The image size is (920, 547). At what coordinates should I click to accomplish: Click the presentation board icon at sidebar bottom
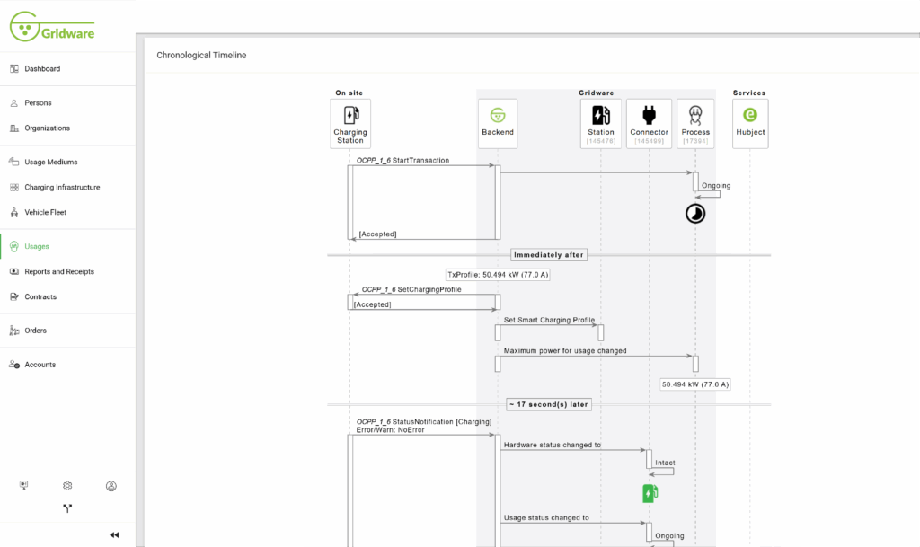coord(23,485)
